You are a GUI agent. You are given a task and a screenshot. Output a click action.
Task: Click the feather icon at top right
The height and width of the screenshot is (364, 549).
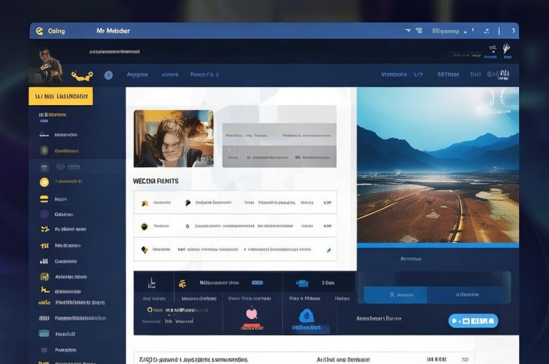[507, 49]
